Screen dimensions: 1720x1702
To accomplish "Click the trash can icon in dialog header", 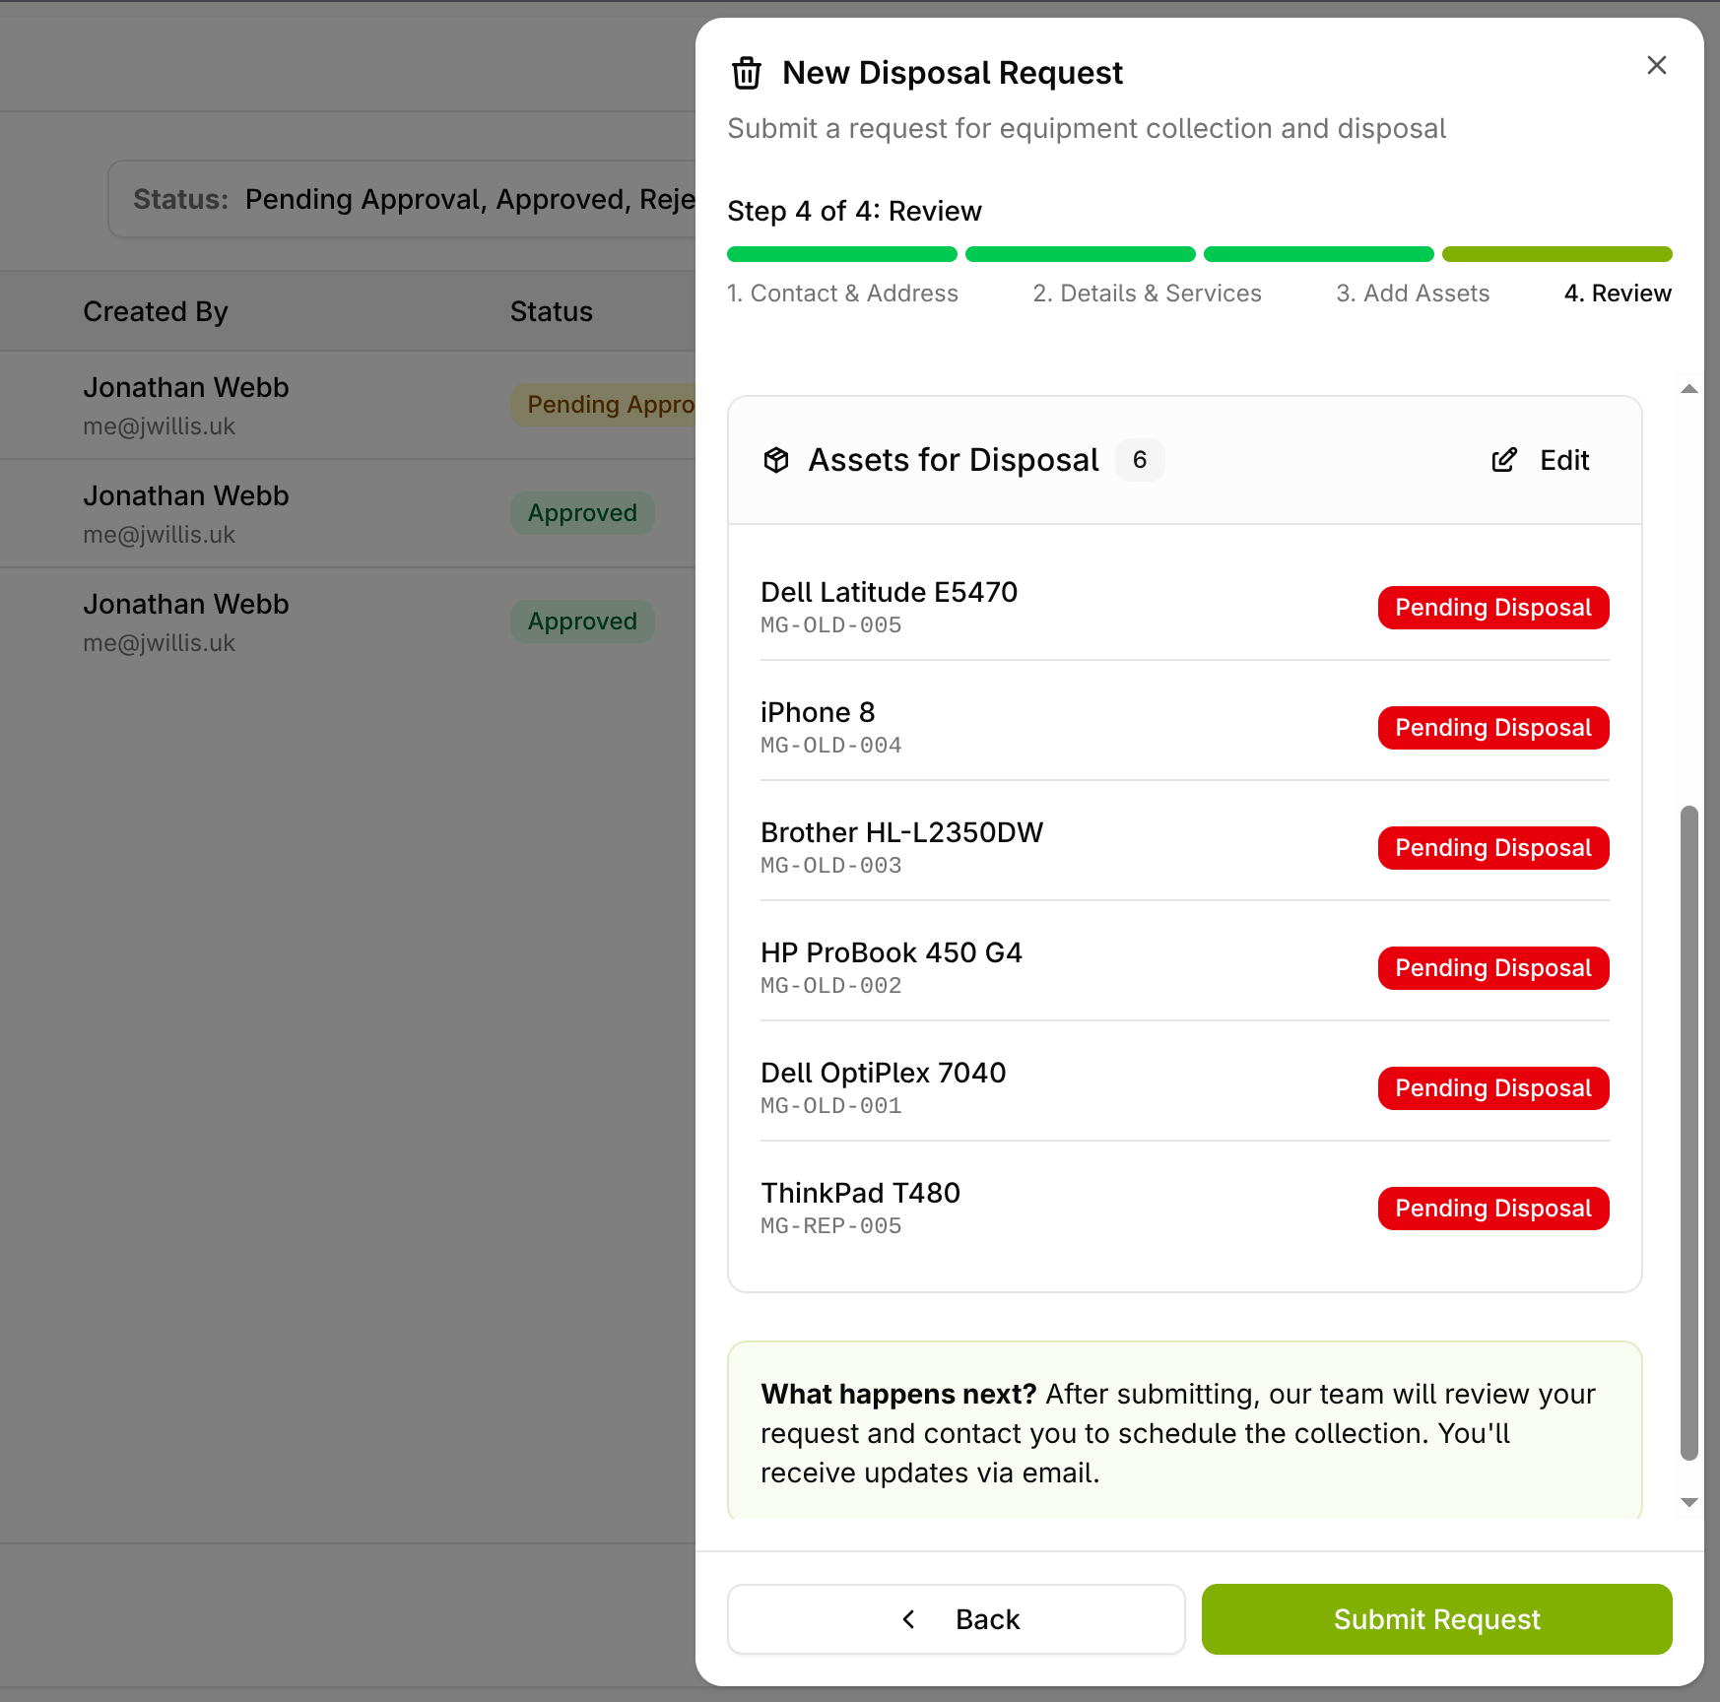I will pyautogui.click(x=747, y=73).
